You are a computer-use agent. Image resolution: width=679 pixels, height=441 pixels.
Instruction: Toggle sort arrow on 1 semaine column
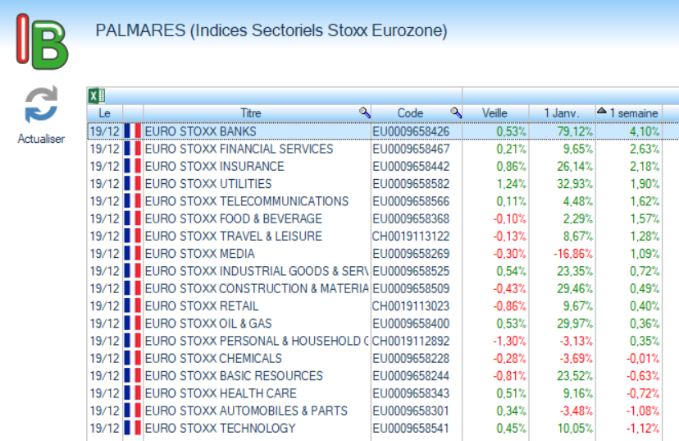[x=602, y=112]
